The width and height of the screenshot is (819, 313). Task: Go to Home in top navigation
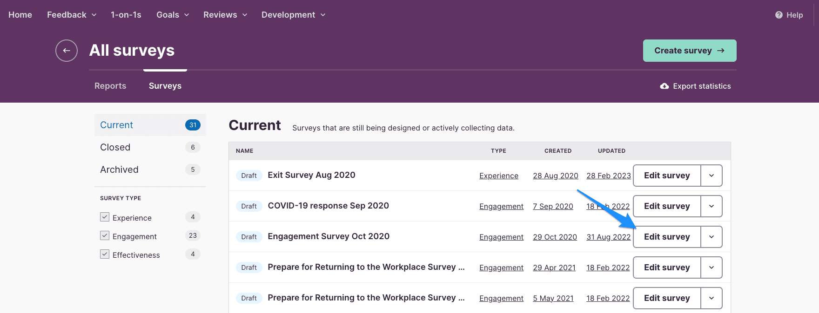pyautogui.click(x=20, y=15)
